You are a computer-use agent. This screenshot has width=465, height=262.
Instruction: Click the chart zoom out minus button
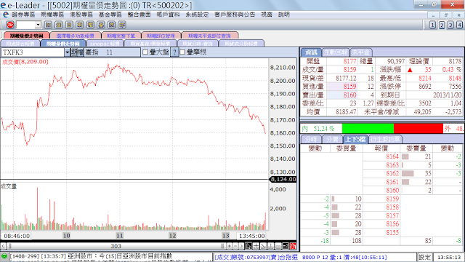[x=235, y=246]
